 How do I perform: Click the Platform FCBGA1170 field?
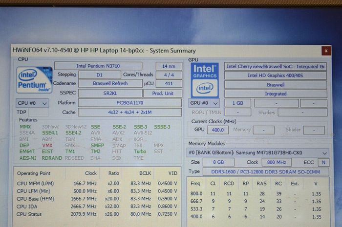pyautogui.click(x=130, y=103)
